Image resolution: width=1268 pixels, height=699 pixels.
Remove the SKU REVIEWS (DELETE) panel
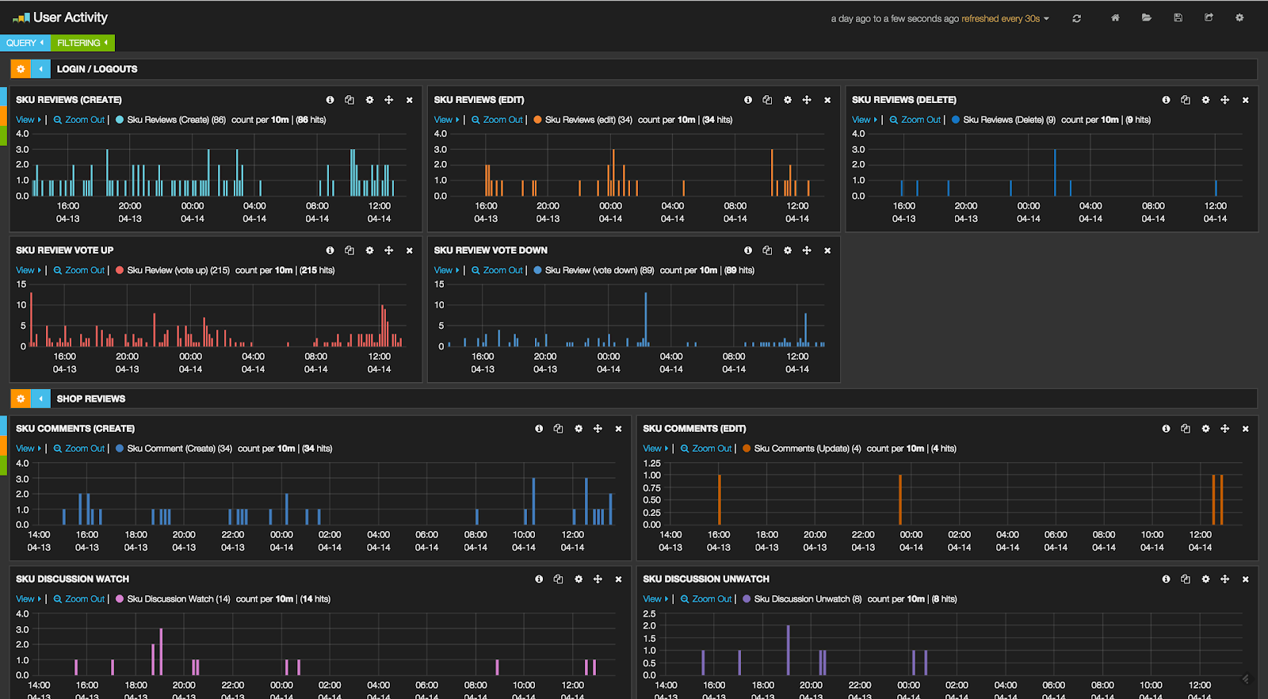point(1245,100)
